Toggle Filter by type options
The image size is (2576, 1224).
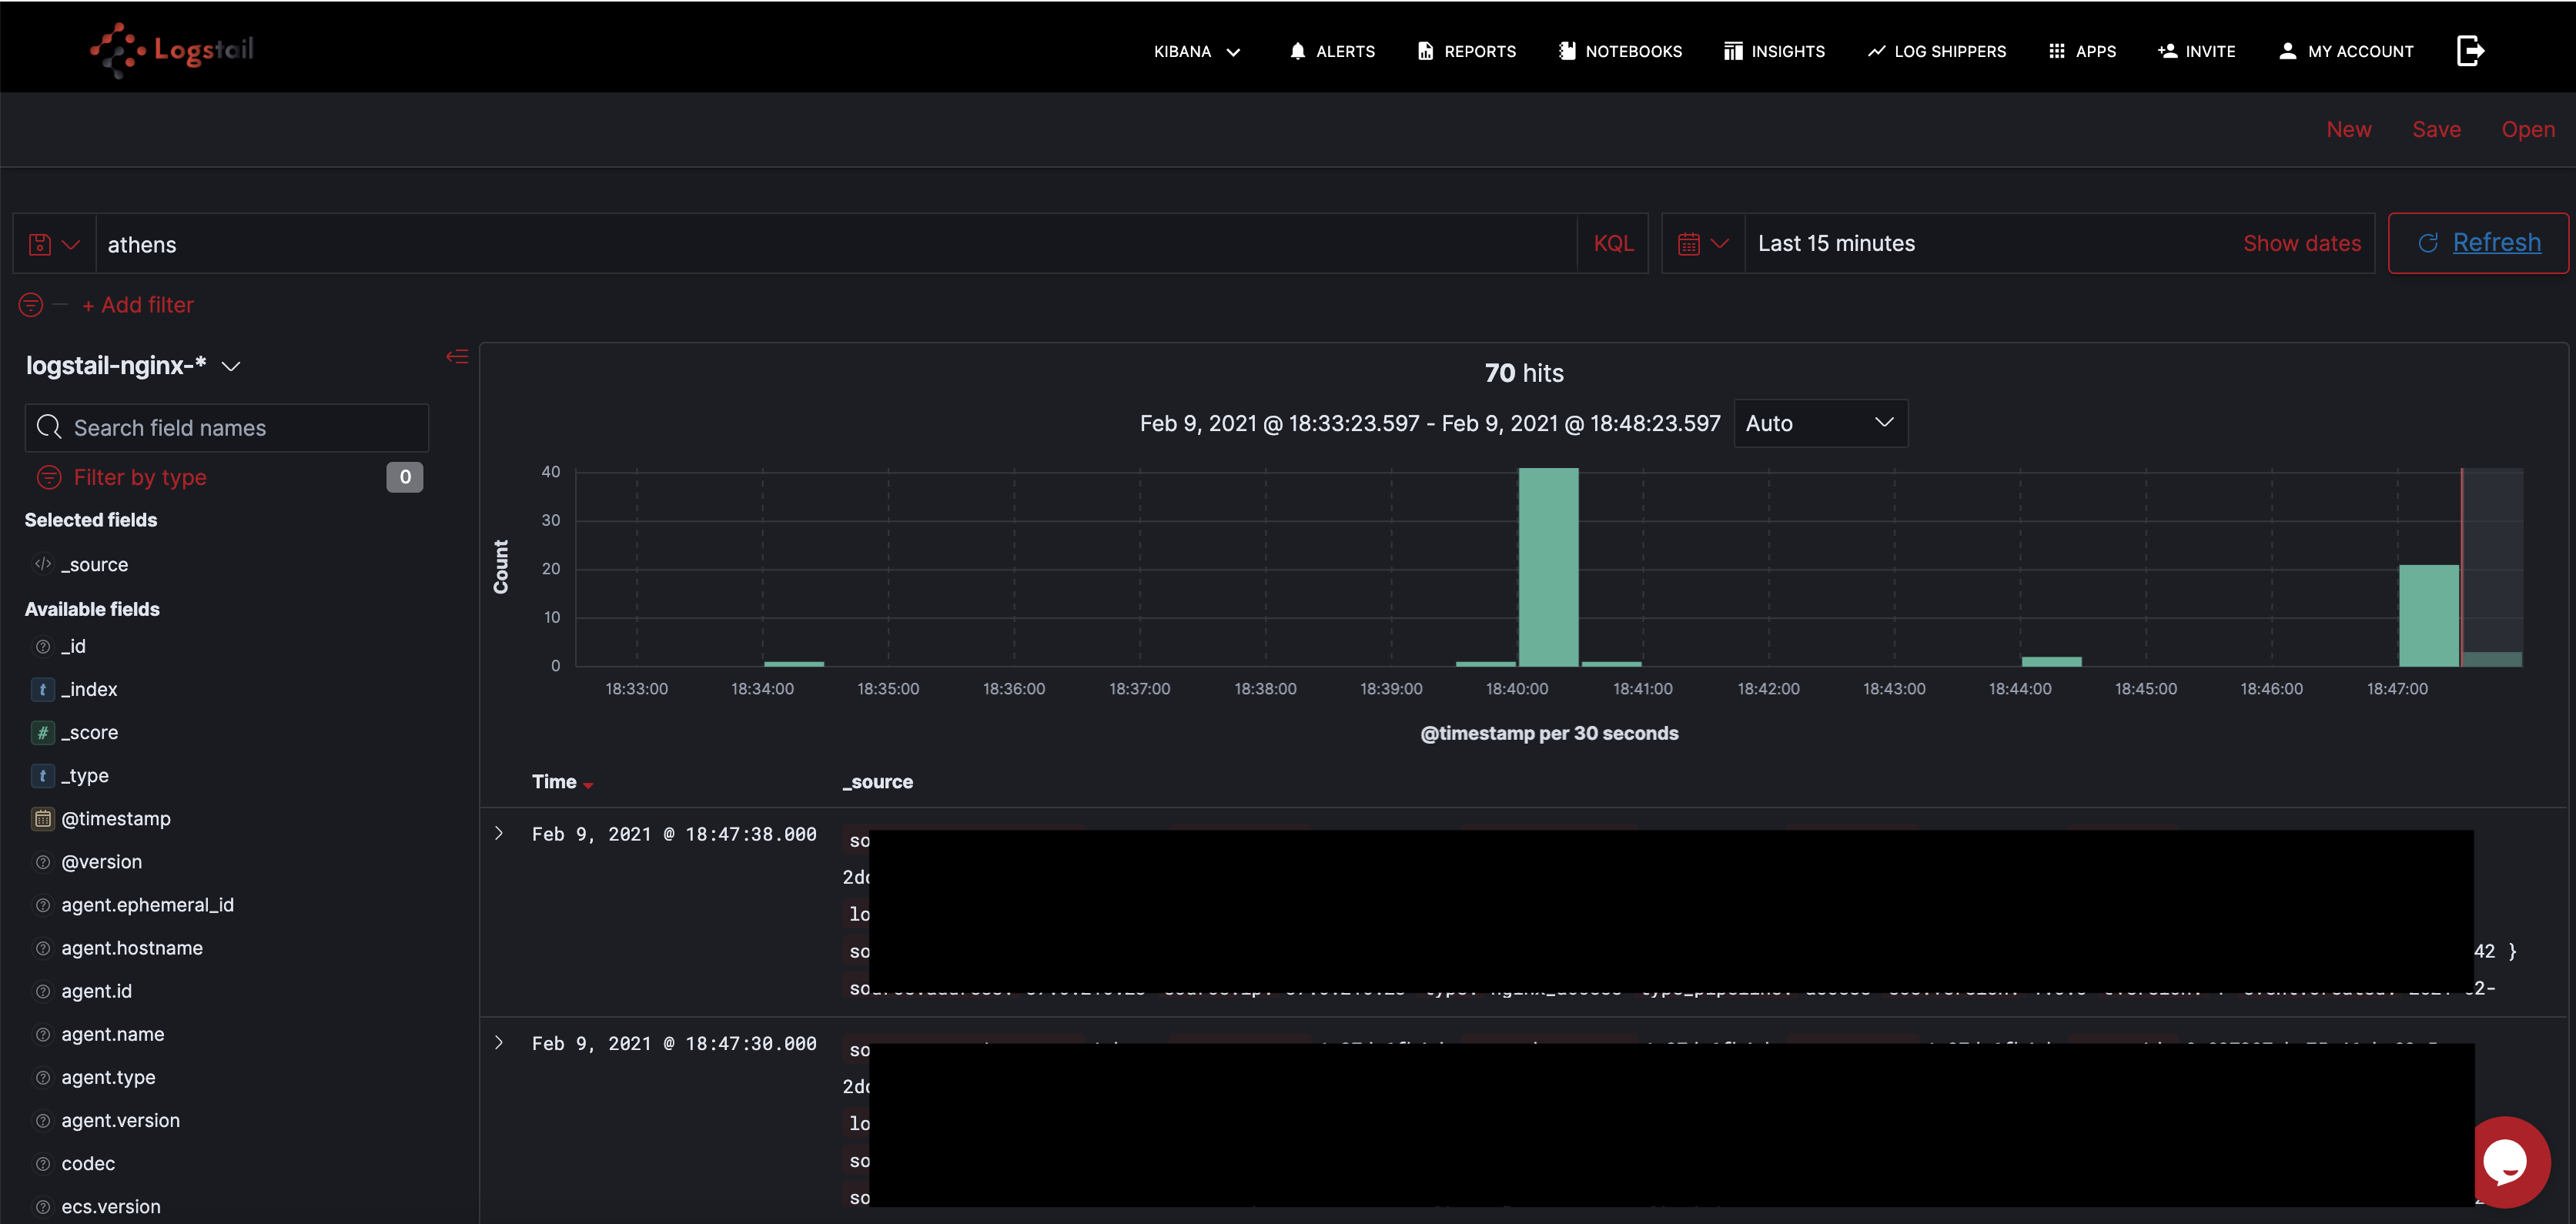[x=139, y=478]
